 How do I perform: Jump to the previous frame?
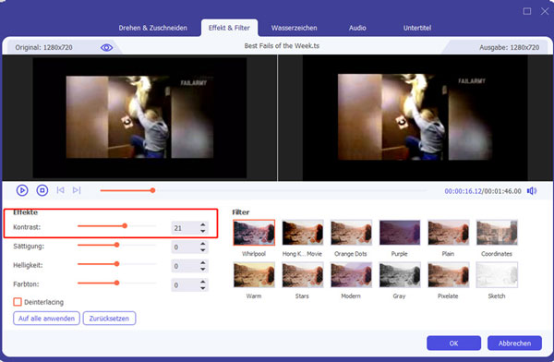click(x=60, y=190)
